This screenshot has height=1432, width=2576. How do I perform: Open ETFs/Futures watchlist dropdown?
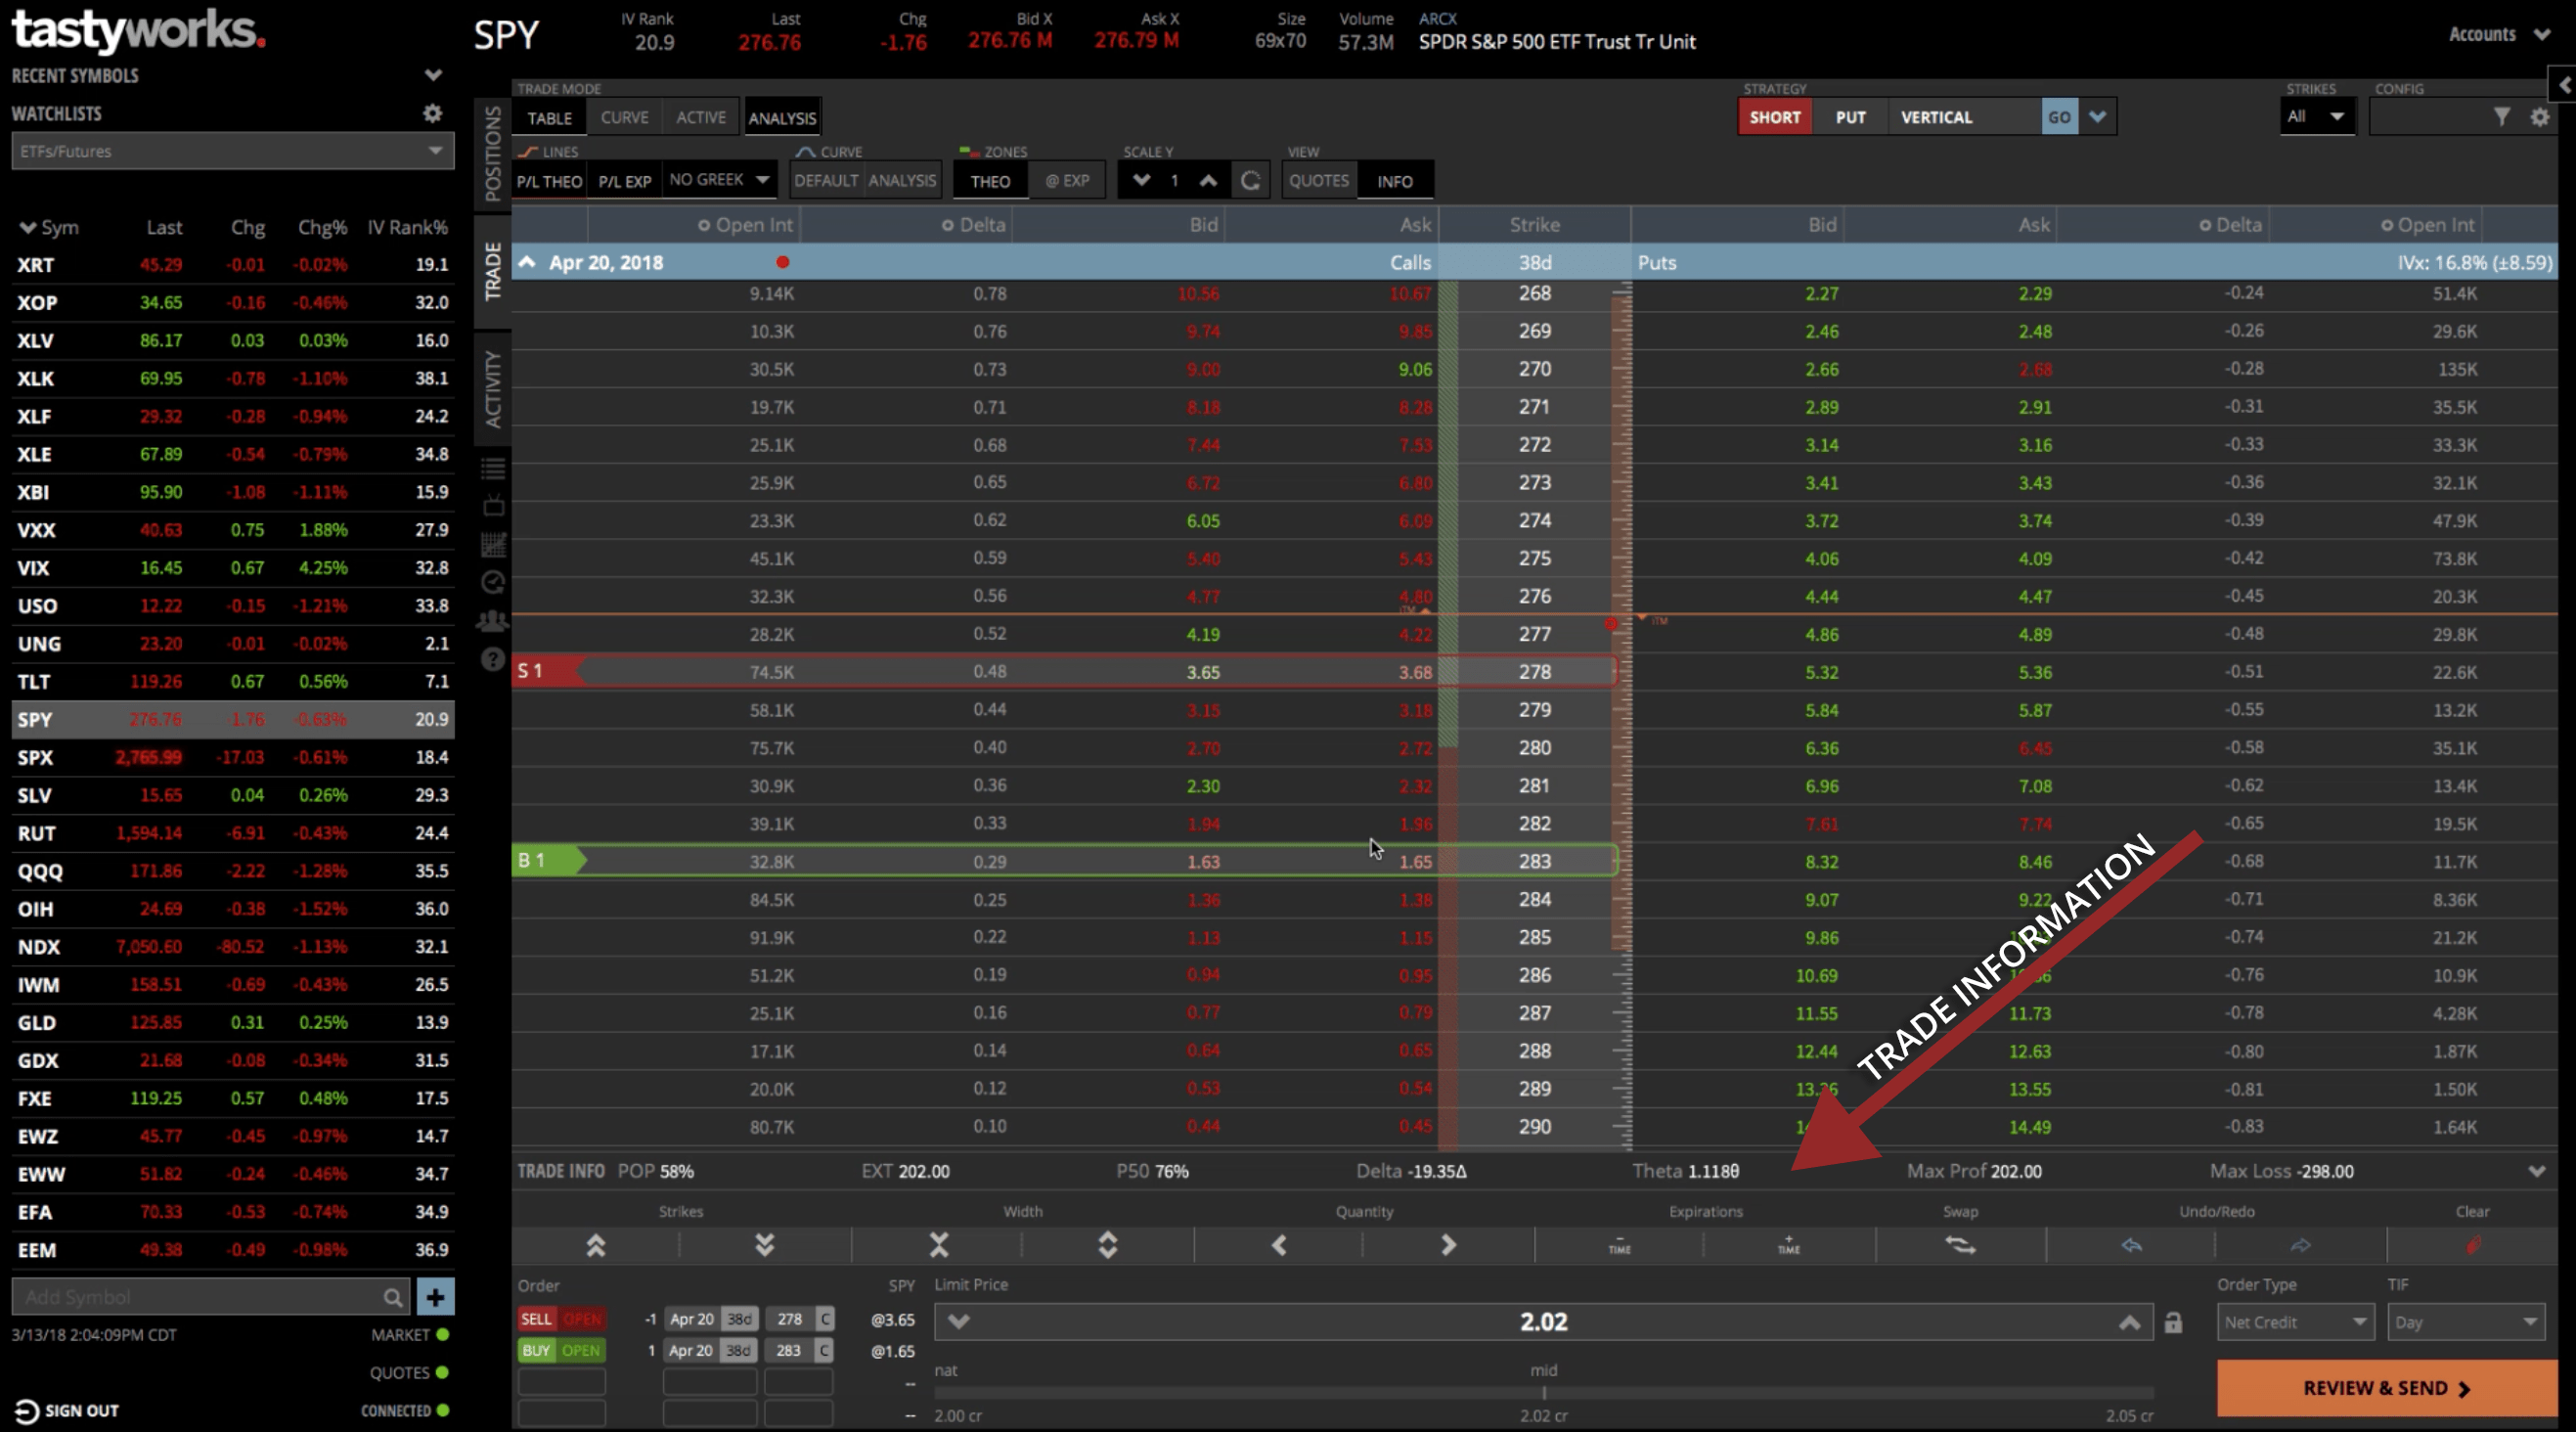click(x=232, y=151)
